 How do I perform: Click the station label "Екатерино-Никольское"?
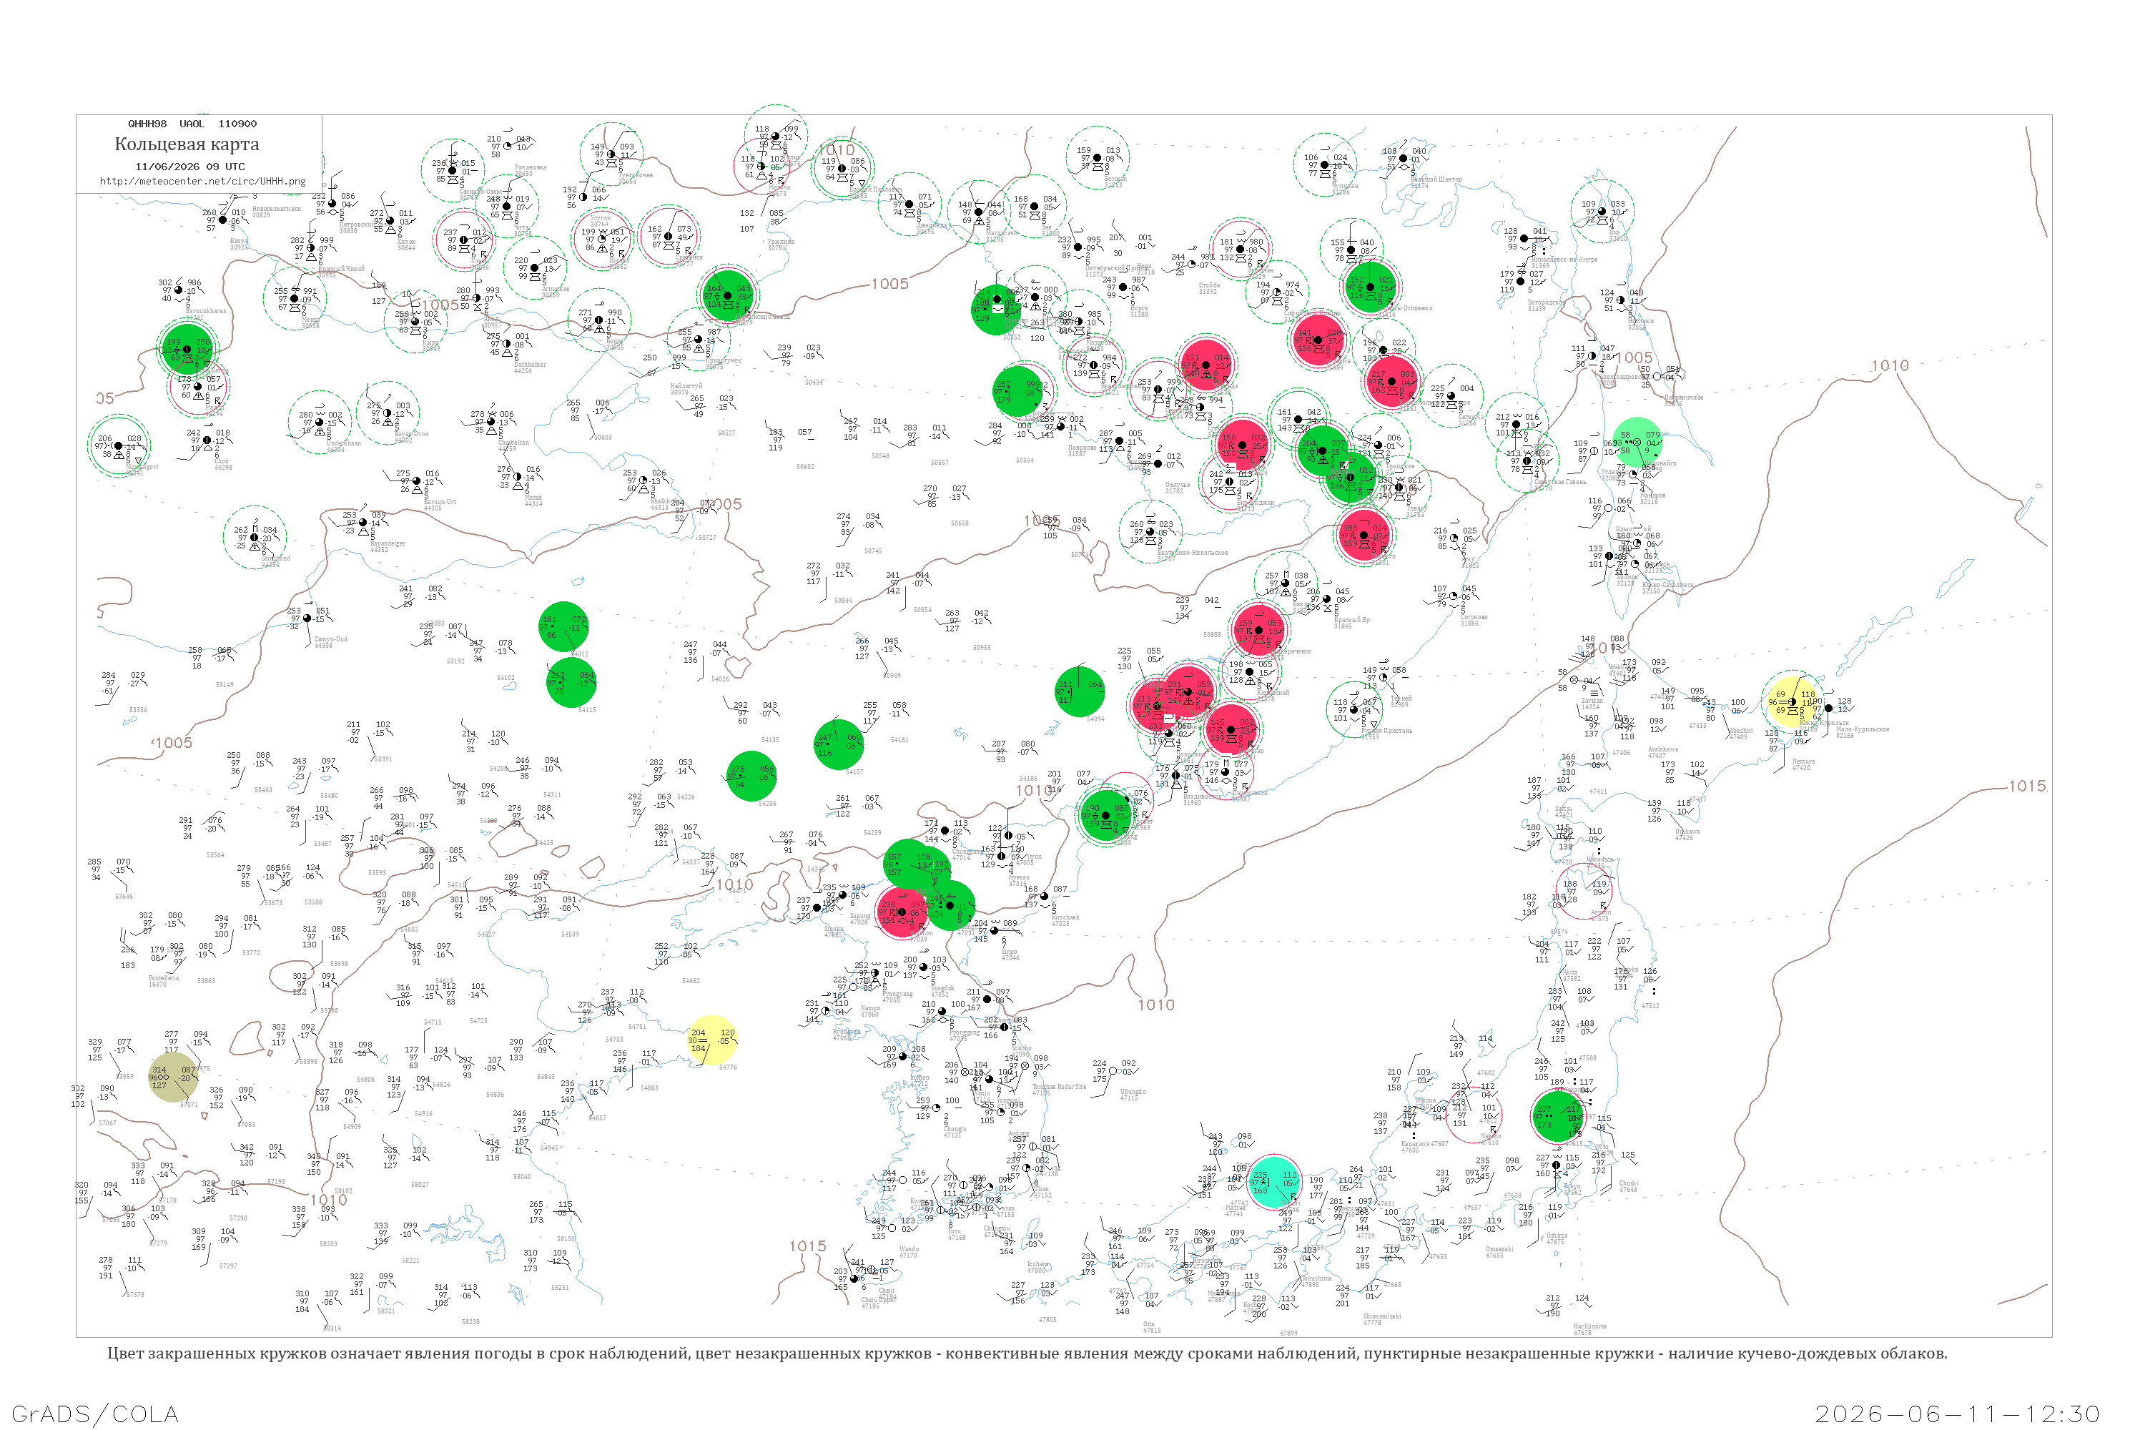pos(1192,553)
